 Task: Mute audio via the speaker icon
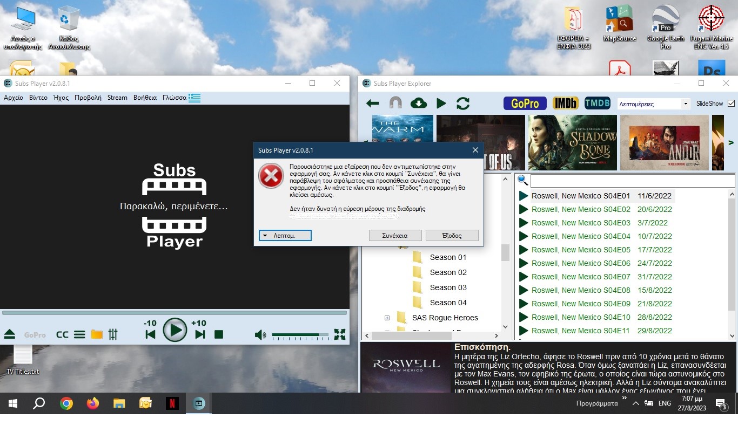(x=260, y=335)
